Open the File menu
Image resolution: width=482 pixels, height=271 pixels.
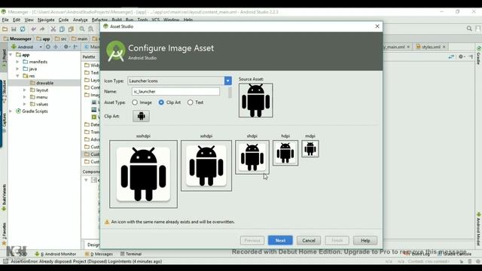(5, 20)
